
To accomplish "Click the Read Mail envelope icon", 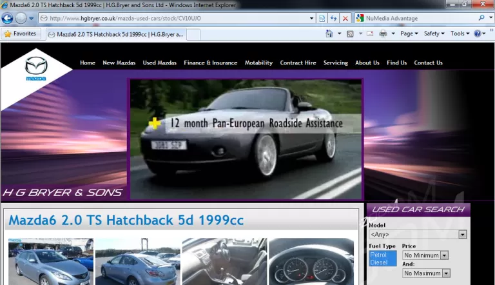I will point(370,34).
